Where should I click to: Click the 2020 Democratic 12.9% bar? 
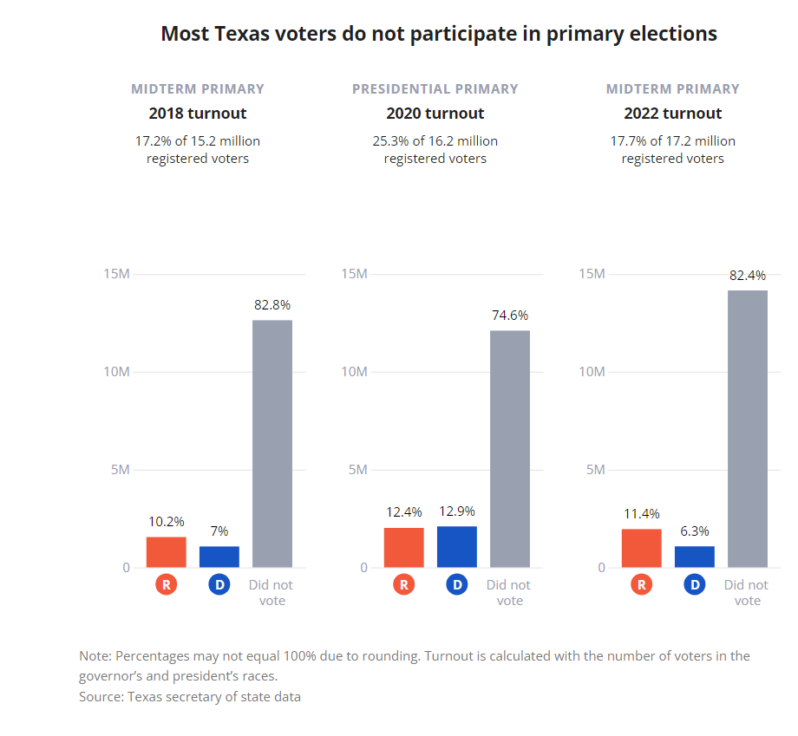(457, 547)
